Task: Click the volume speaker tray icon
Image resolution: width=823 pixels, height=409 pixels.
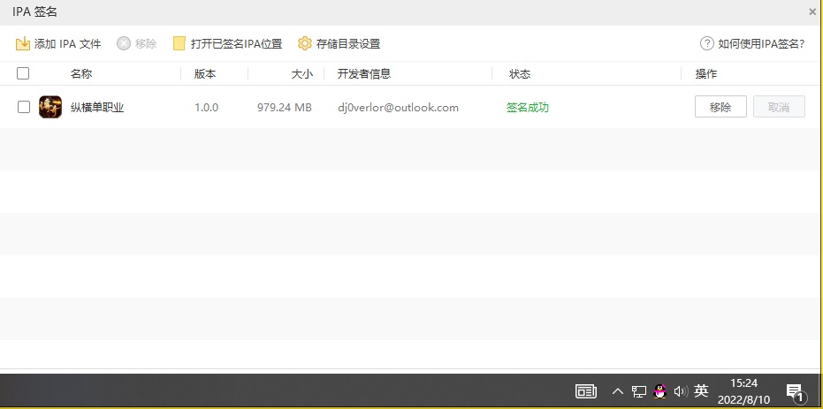Action: pyautogui.click(x=681, y=391)
